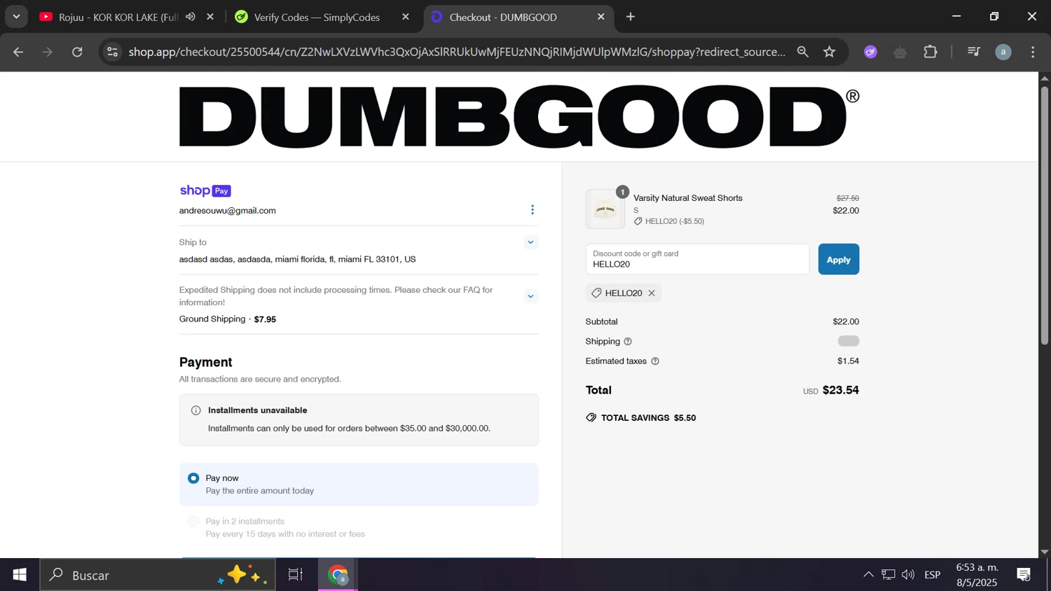Open the network tray icon
The height and width of the screenshot is (591, 1051).
coord(888,575)
